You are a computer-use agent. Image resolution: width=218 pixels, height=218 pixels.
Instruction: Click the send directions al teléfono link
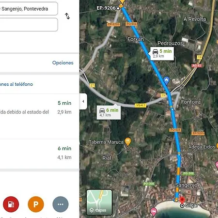[16, 84]
